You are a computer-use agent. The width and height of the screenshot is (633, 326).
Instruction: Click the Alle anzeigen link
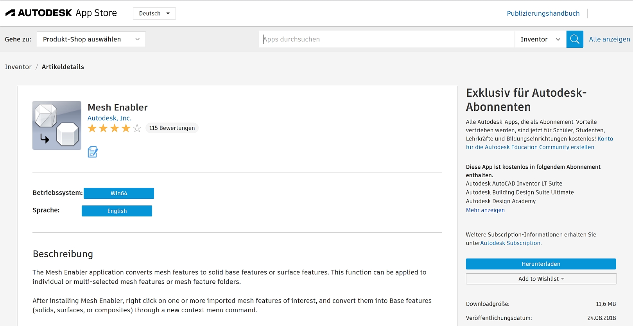(609, 39)
